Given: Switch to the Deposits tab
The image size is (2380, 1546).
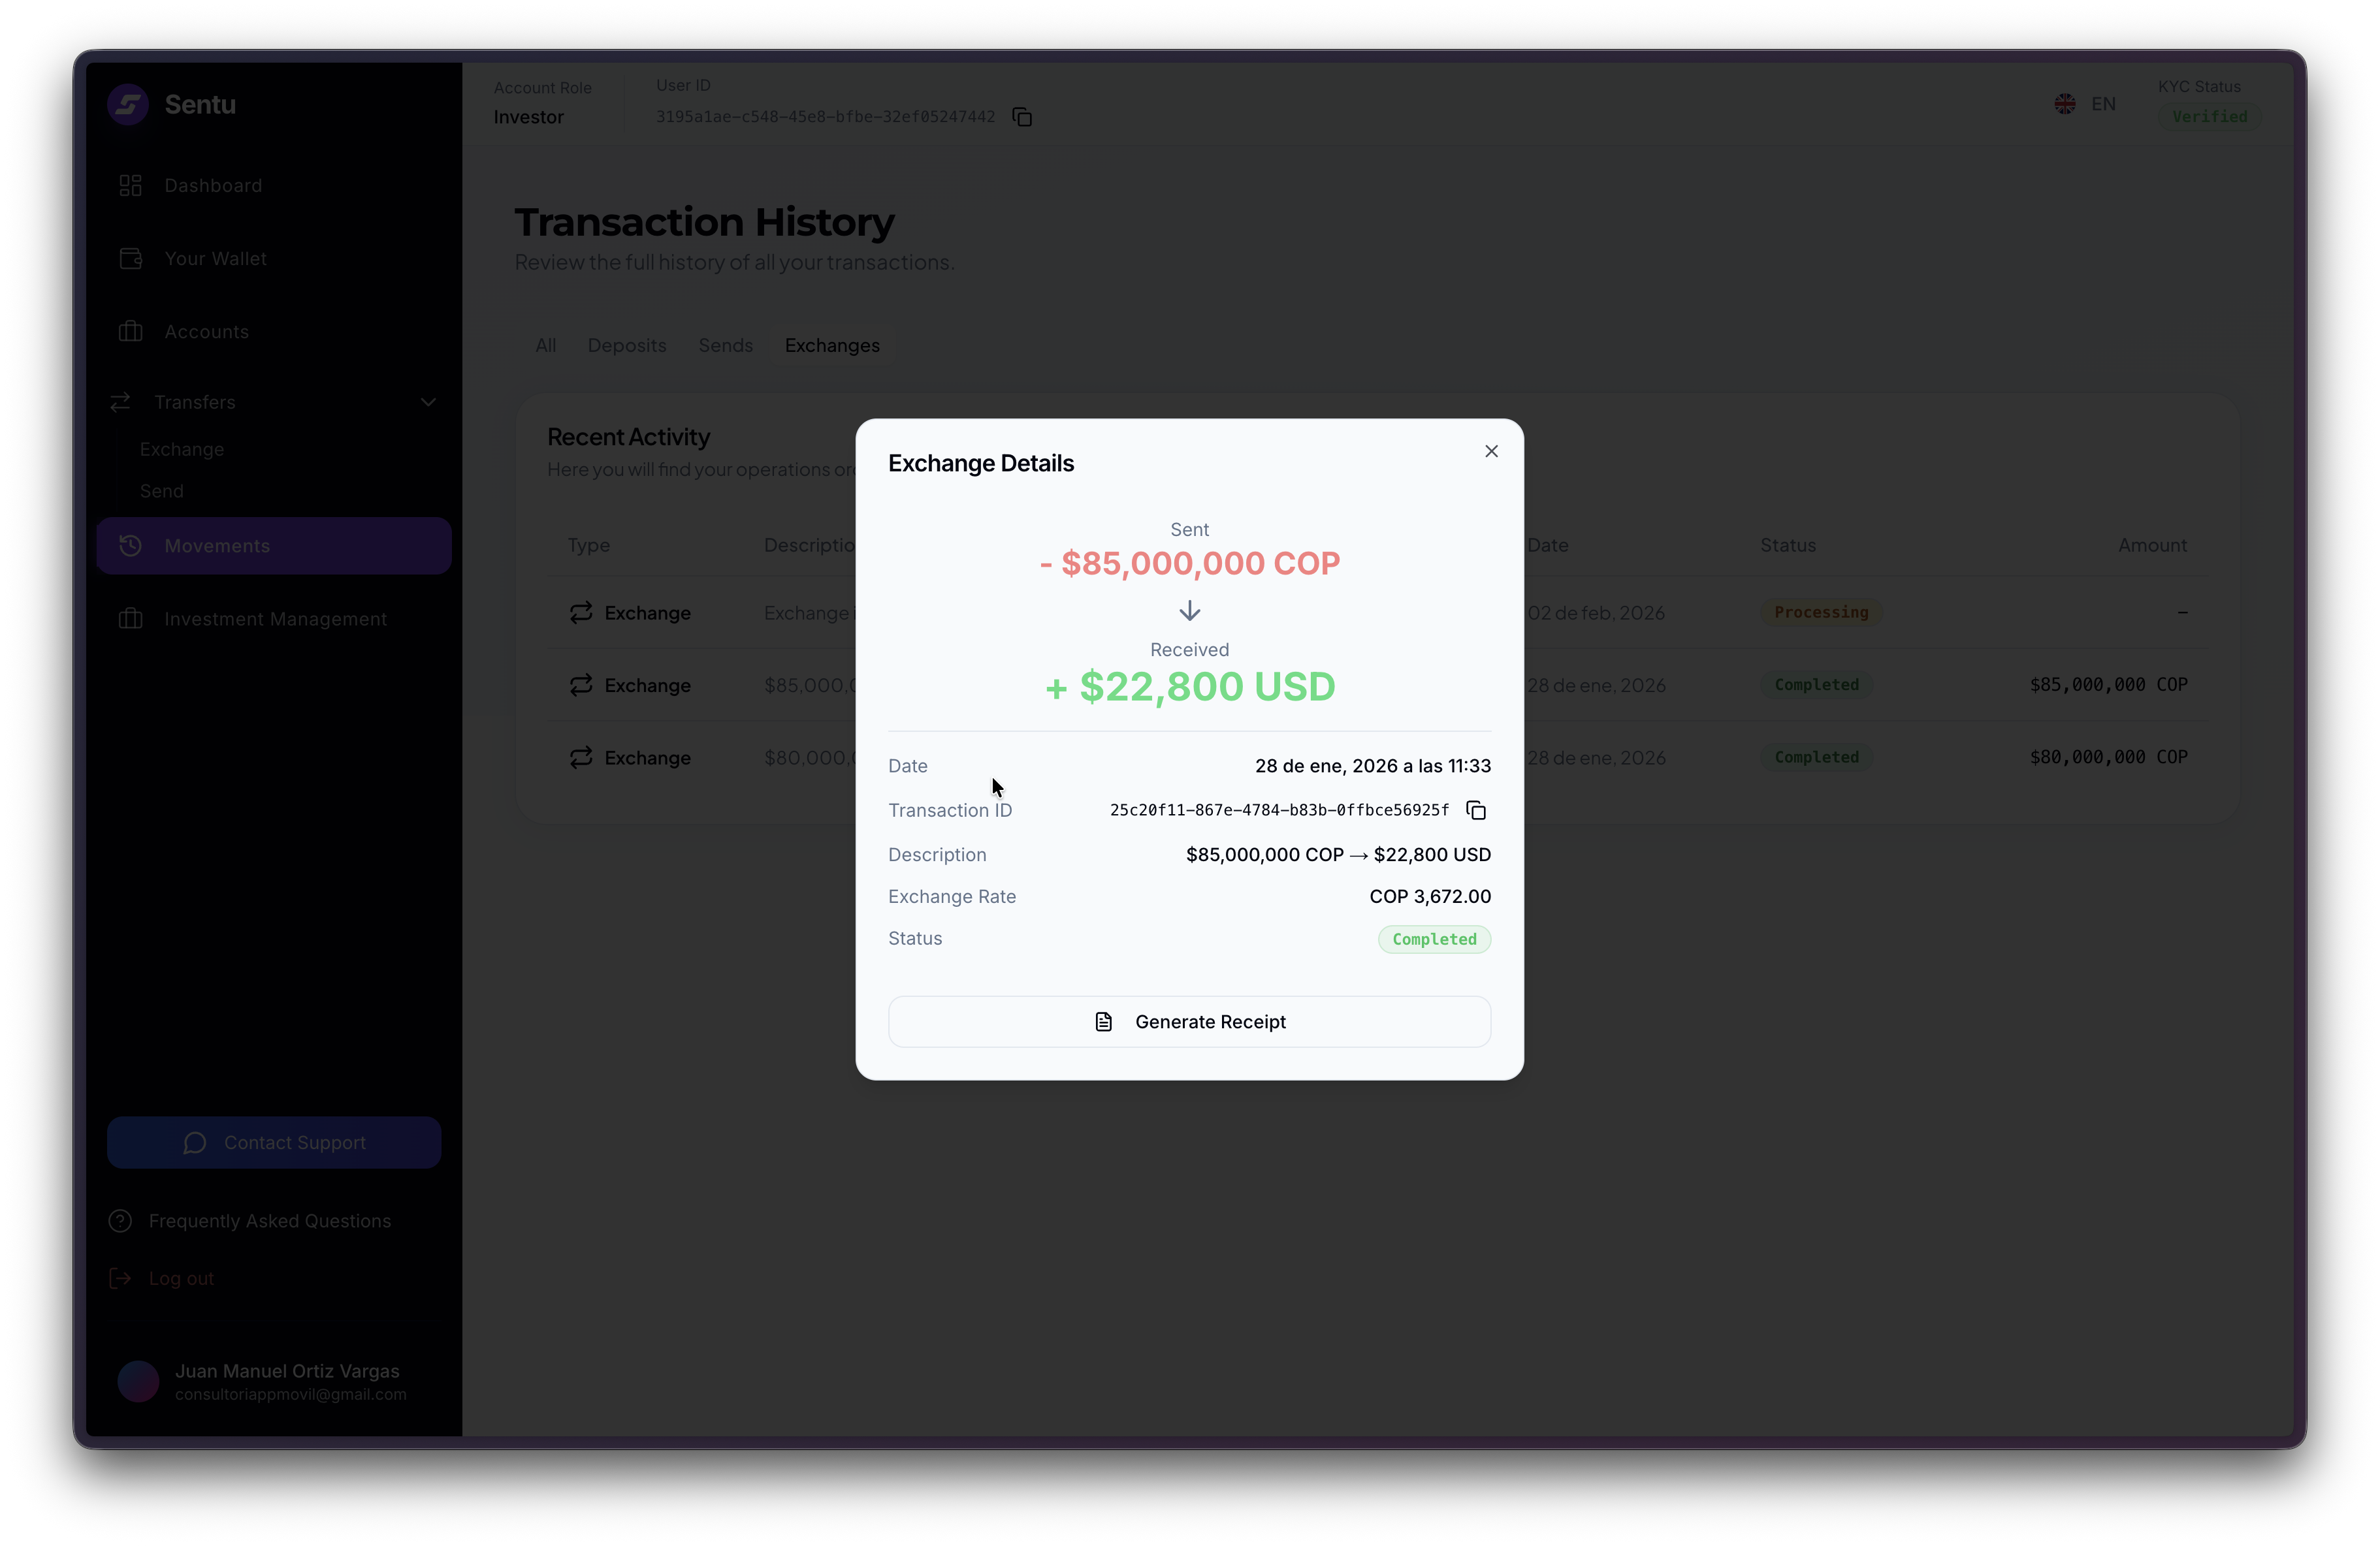Looking at the screenshot, I should [x=627, y=346].
